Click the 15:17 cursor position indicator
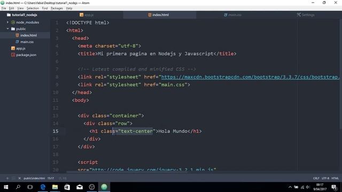This screenshot has width=342, height=192. click(51, 178)
